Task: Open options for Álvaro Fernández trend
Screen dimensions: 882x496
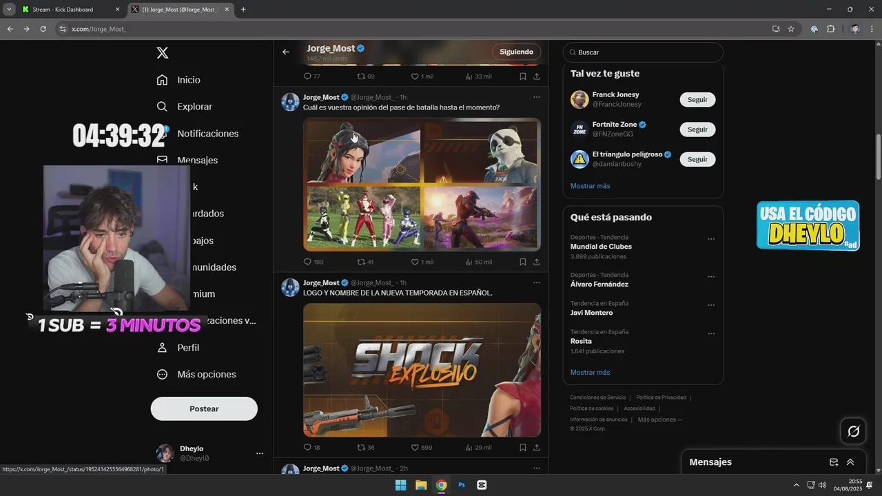Action: [x=711, y=277]
